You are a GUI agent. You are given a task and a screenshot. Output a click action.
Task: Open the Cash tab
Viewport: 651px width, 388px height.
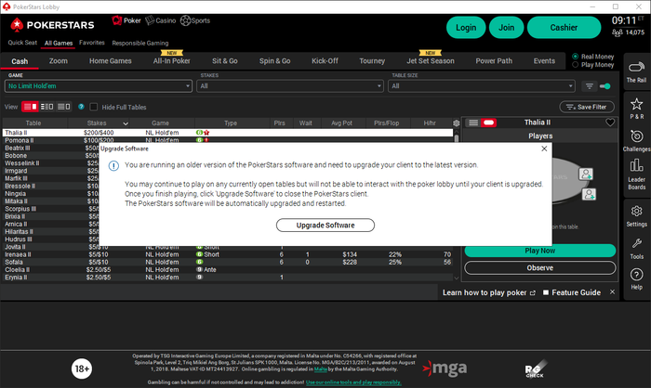point(20,61)
